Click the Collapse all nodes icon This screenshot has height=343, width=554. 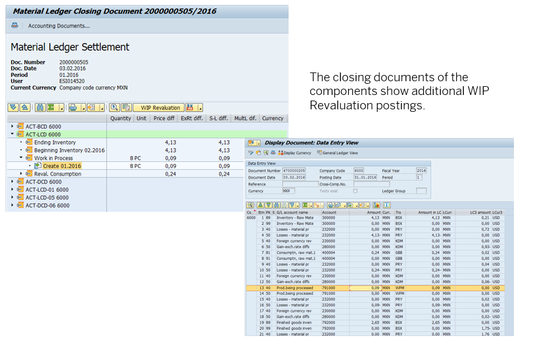click(25, 107)
